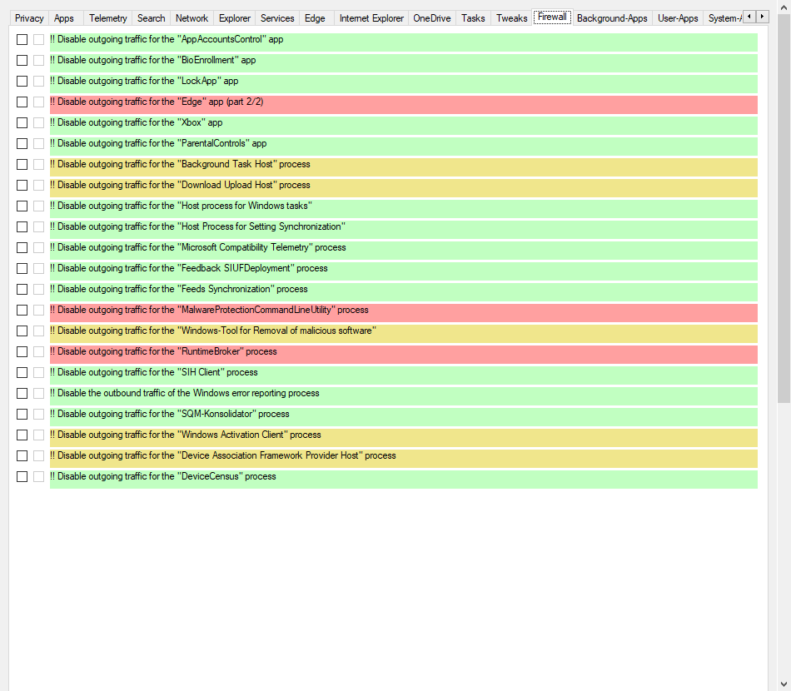Open the Telemetry tab
Screen dimensions: 791x691
(x=108, y=18)
